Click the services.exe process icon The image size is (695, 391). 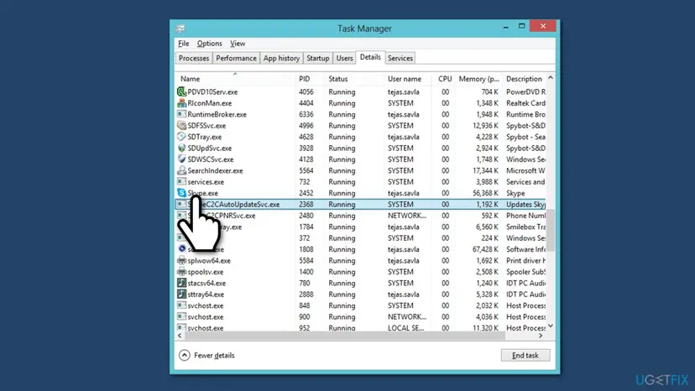[181, 182]
